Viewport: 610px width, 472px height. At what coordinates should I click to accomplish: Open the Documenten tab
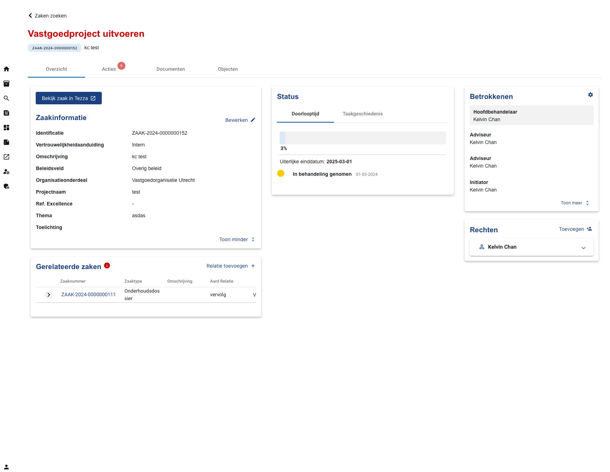point(171,69)
